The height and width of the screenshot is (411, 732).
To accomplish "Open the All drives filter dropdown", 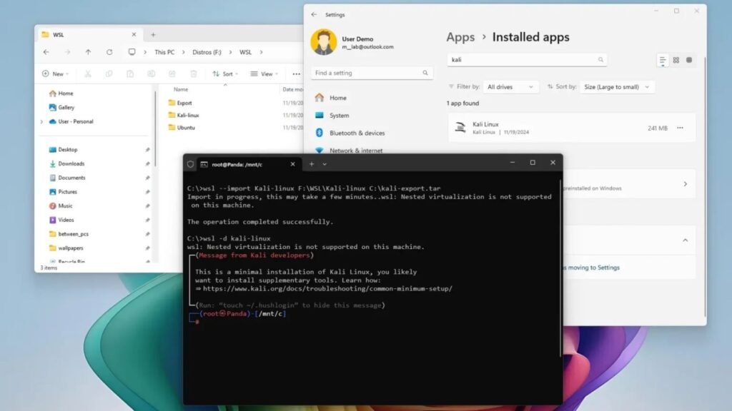I will click(x=511, y=86).
